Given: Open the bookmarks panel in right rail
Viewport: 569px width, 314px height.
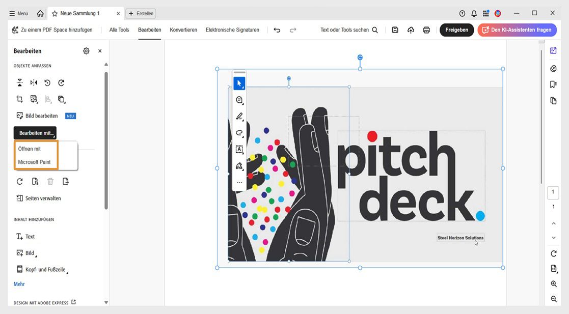Looking at the screenshot, I should point(553,84).
